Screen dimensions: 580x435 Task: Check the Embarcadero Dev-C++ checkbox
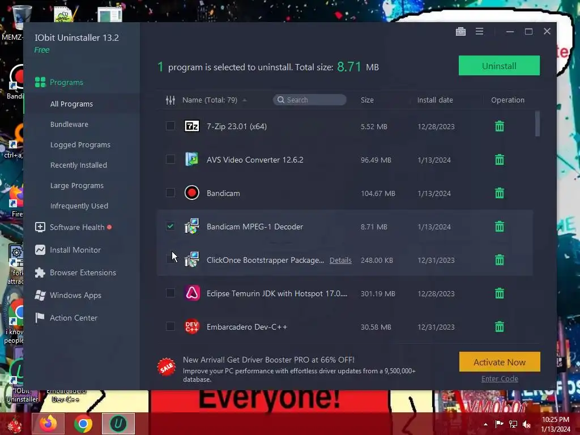pos(170,326)
